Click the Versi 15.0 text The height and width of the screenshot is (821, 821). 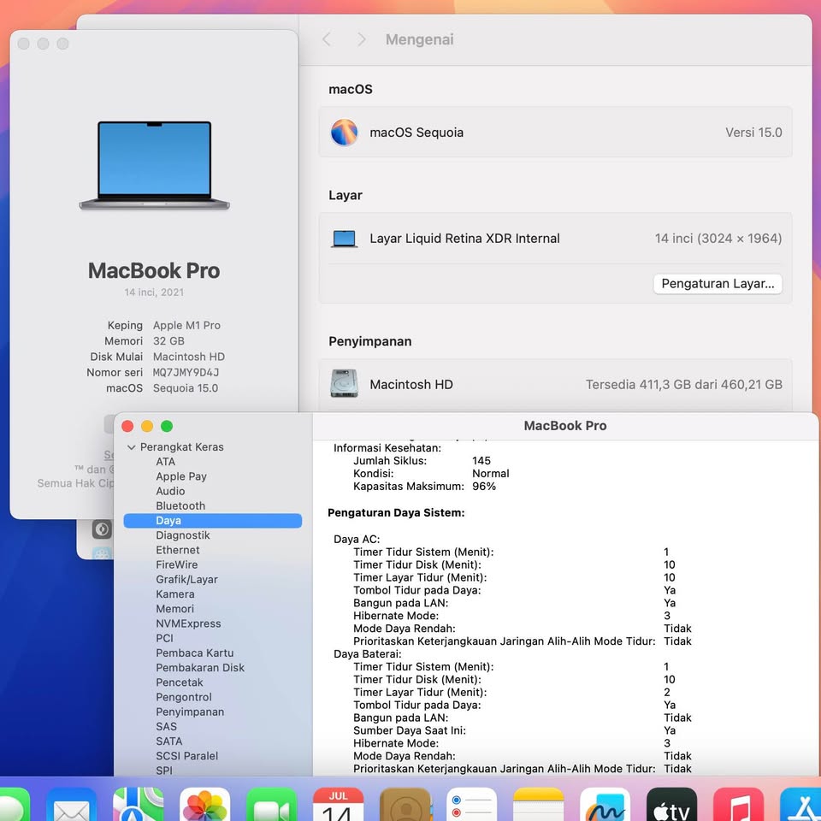[x=753, y=133]
